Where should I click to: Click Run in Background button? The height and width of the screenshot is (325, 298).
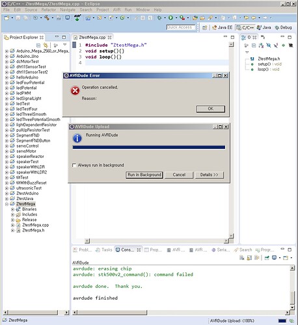coord(144,175)
